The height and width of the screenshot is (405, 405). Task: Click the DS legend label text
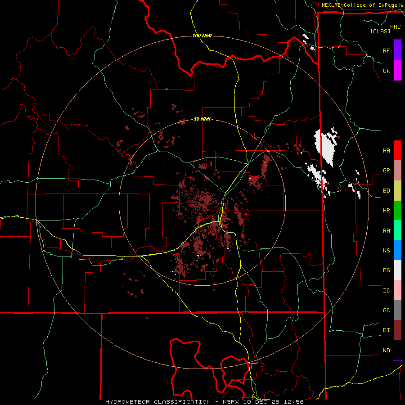pos(386,270)
